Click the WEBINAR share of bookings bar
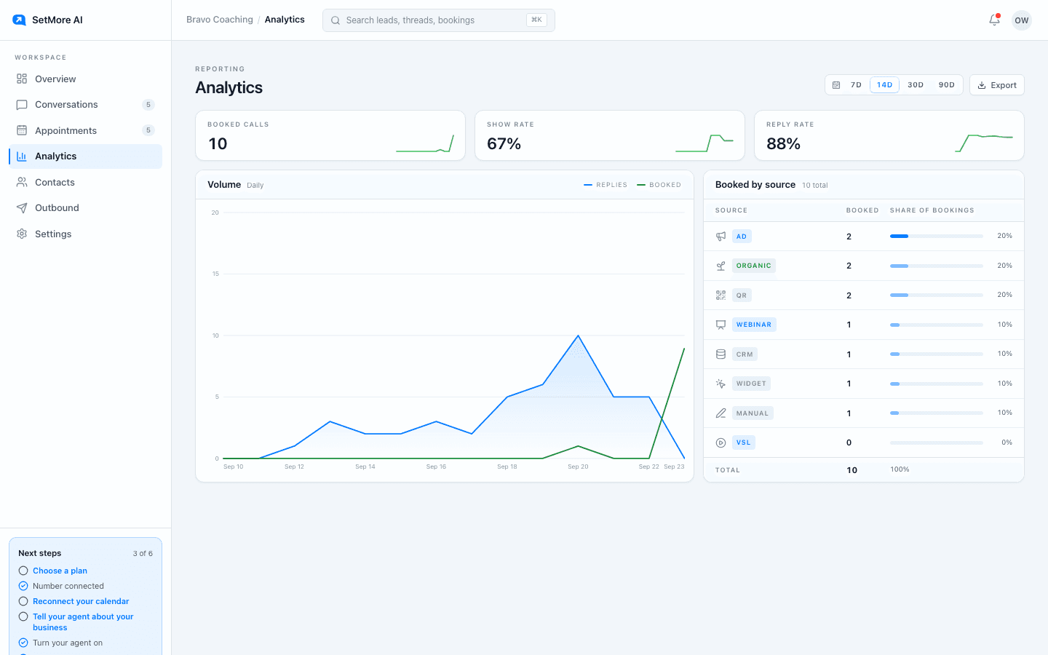Viewport: 1048px width, 655px height. point(936,325)
